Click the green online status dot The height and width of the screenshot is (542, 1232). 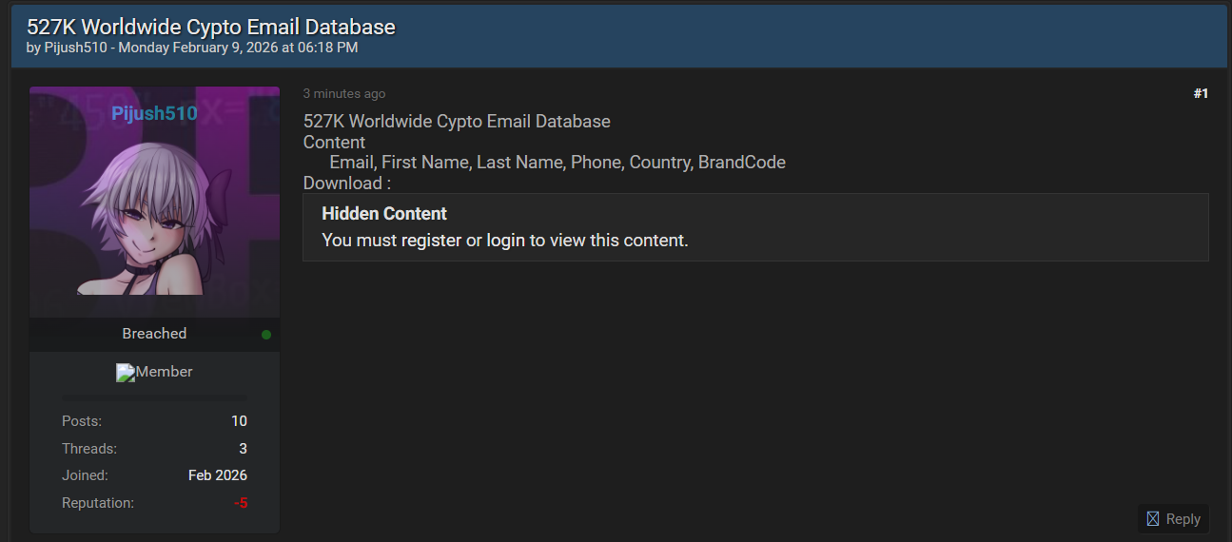[266, 335]
